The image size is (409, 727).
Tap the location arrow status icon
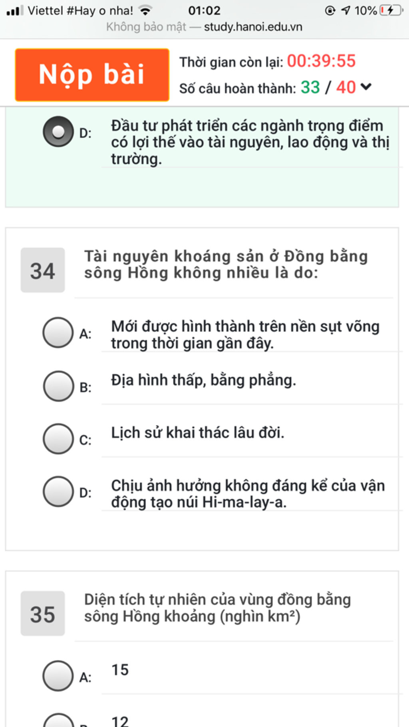coord(345,10)
